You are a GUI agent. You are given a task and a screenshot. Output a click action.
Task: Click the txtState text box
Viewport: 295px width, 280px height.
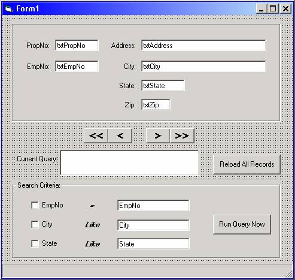coord(163,86)
